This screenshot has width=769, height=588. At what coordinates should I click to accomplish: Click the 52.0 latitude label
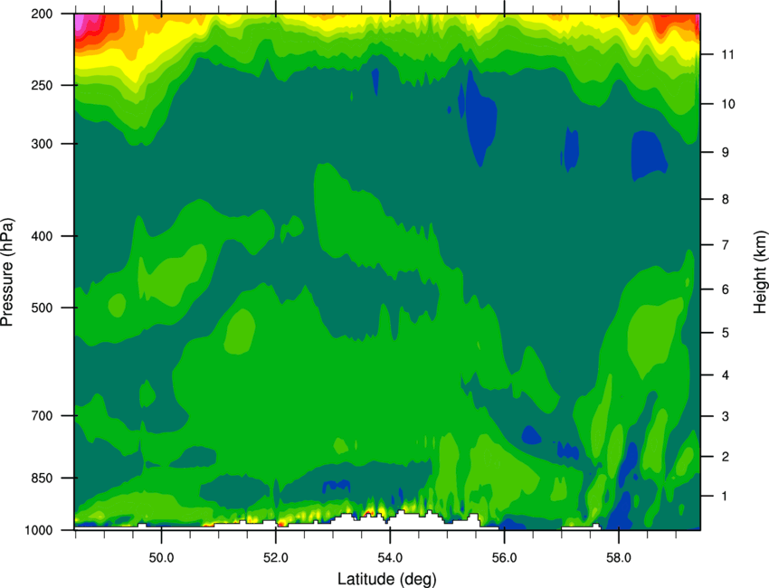pos(276,558)
